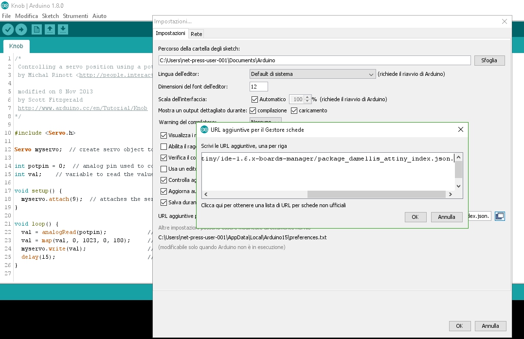Click the New sketch toolbar icon
This screenshot has height=339, width=524.
pyautogui.click(x=37, y=30)
